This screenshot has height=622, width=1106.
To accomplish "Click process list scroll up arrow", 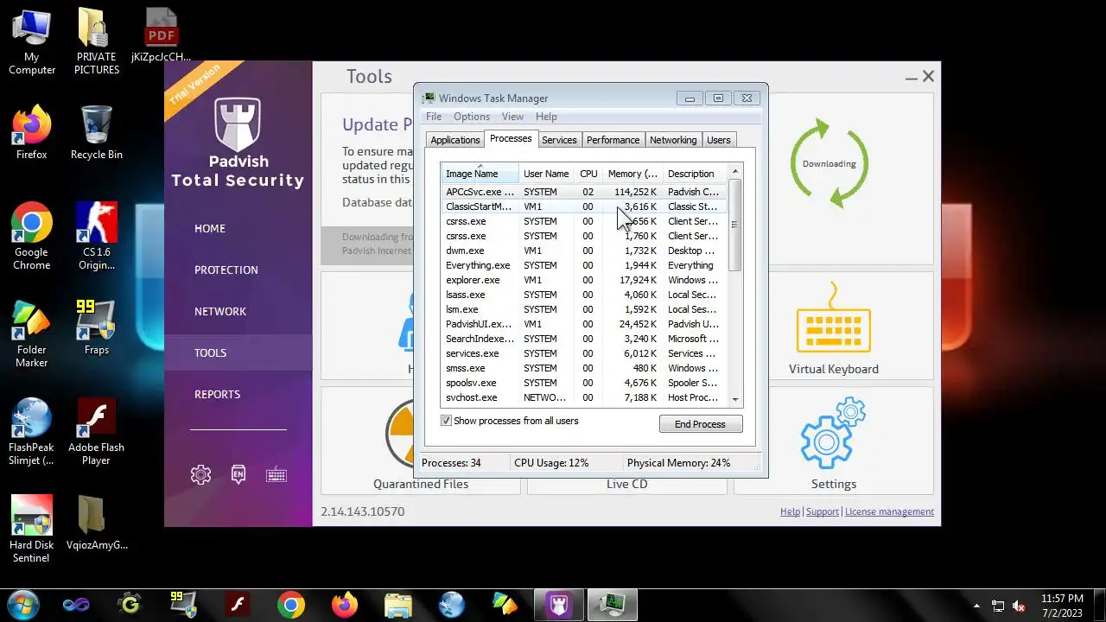I will point(735,171).
